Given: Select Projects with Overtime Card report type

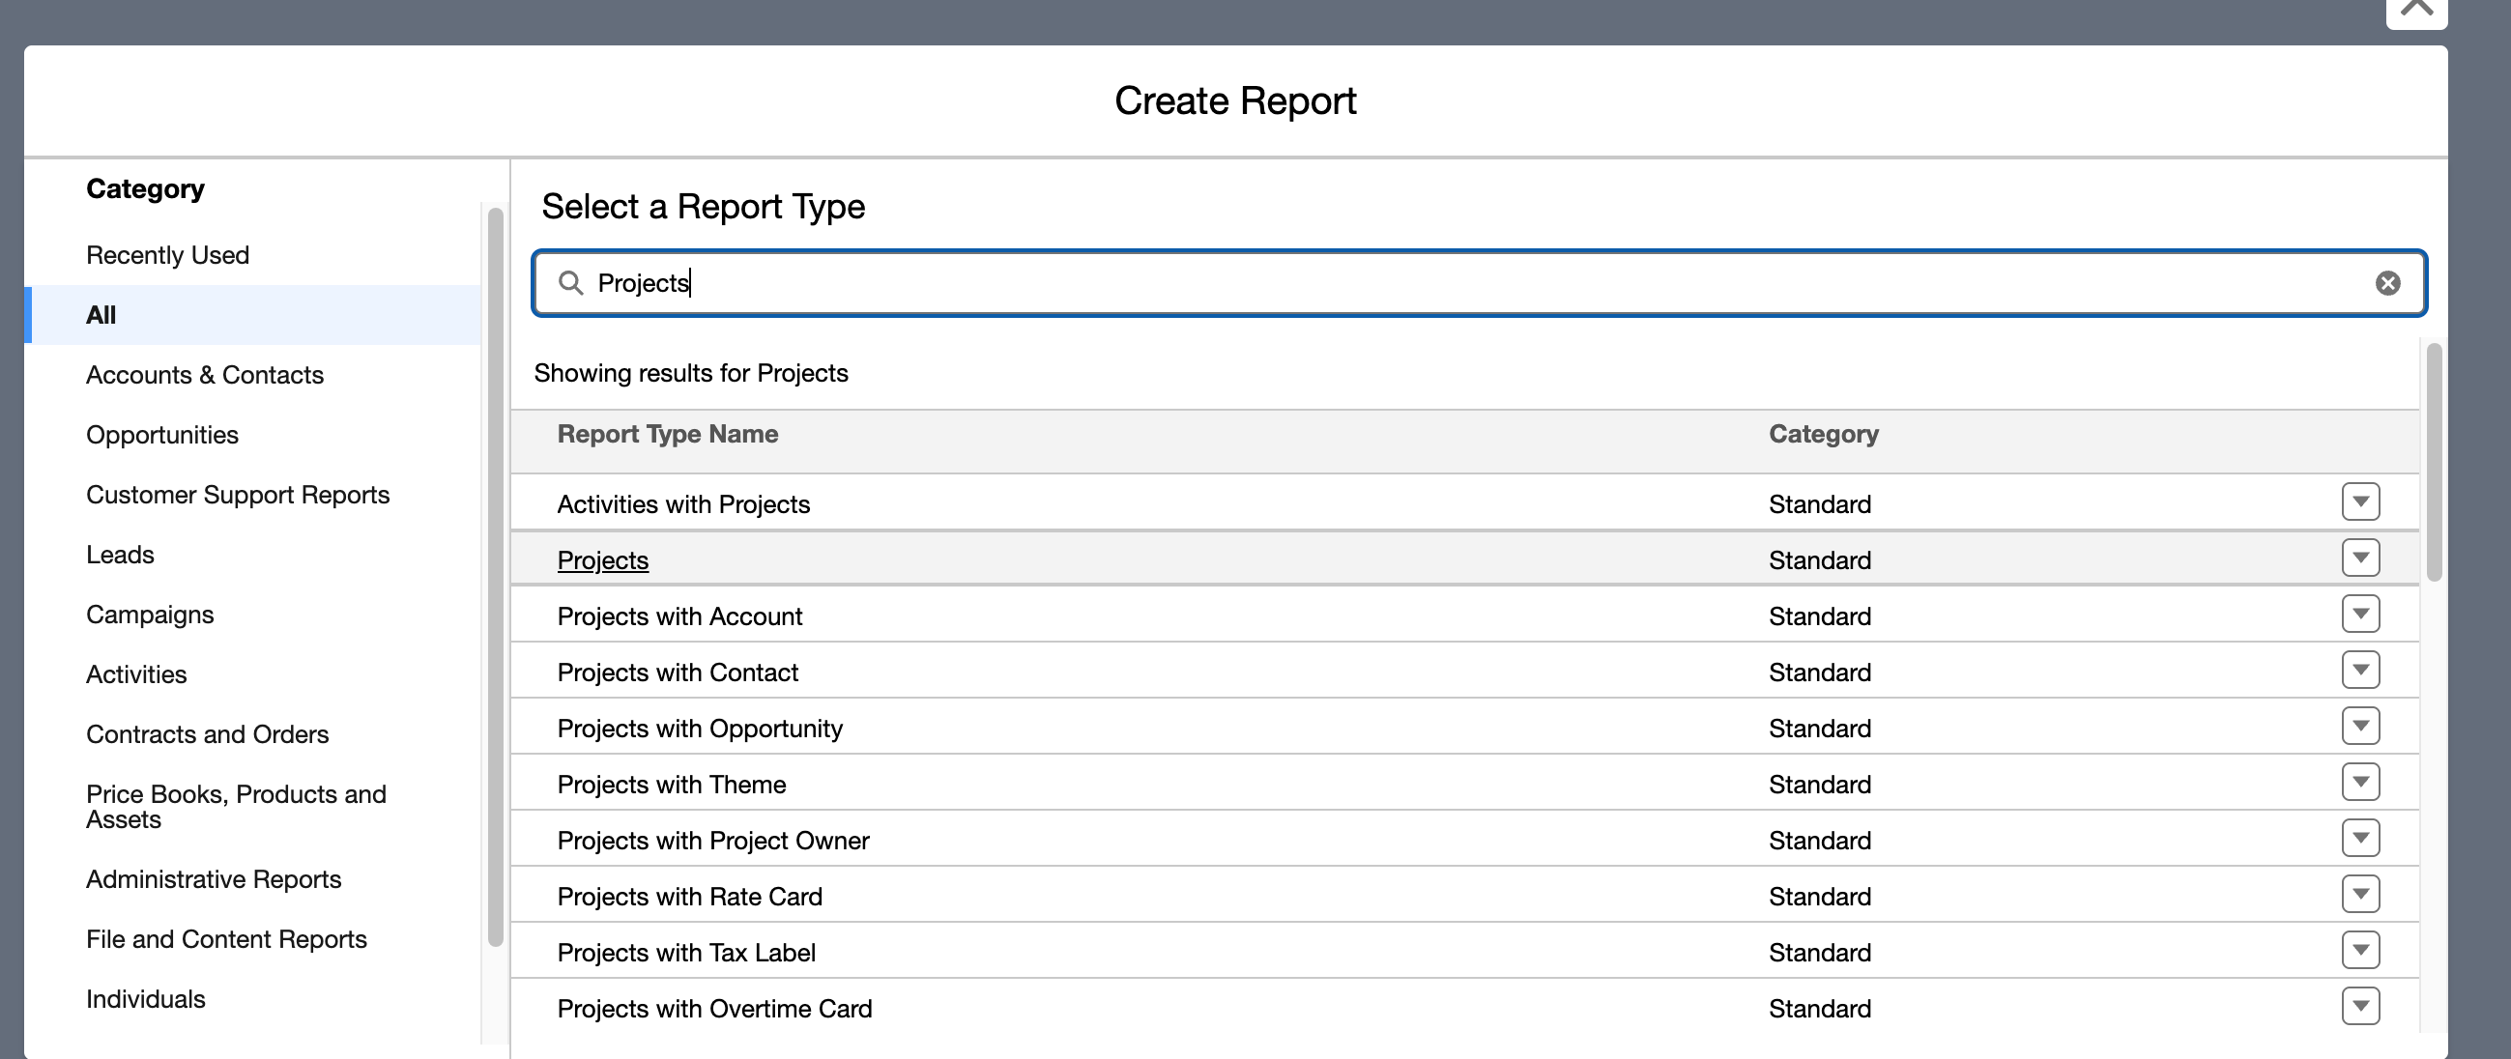Looking at the screenshot, I should click(714, 1009).
